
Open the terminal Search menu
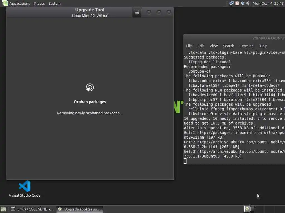[x=229, y=46]
